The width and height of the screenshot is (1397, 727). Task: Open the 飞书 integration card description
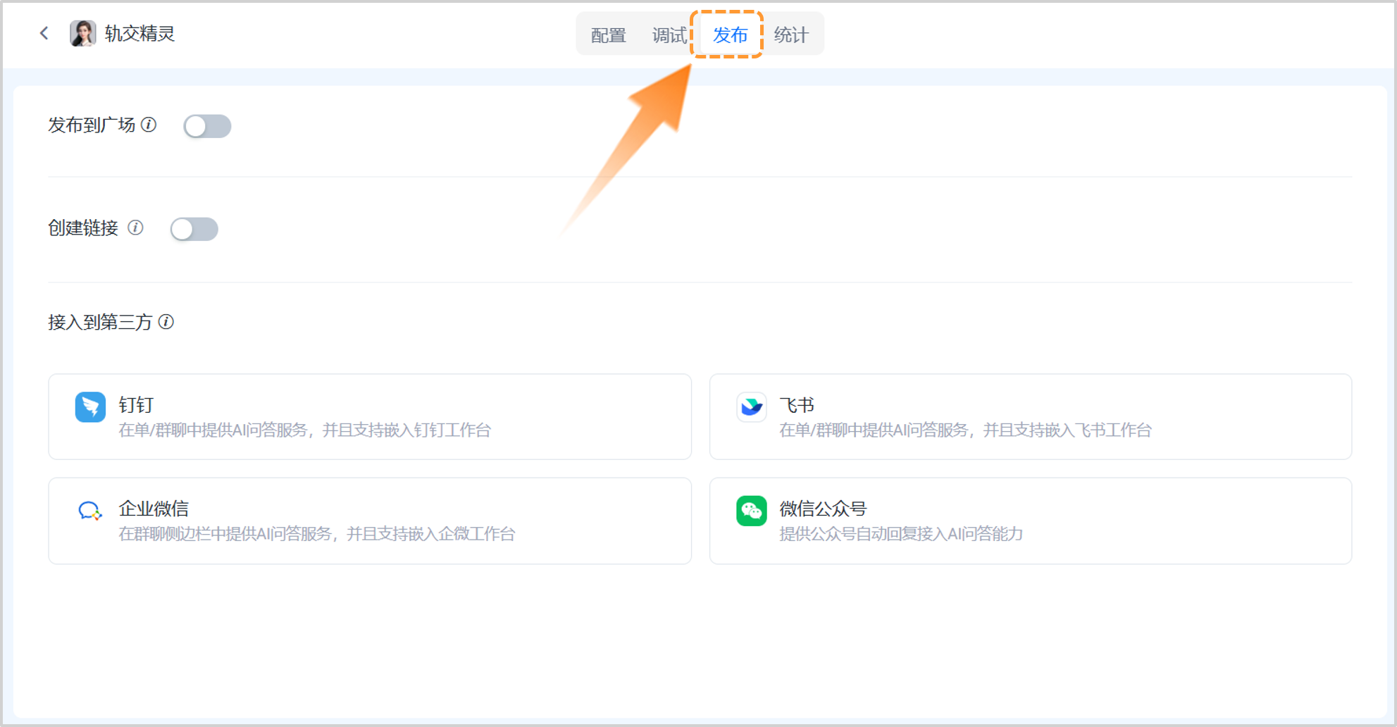point(964,430)
